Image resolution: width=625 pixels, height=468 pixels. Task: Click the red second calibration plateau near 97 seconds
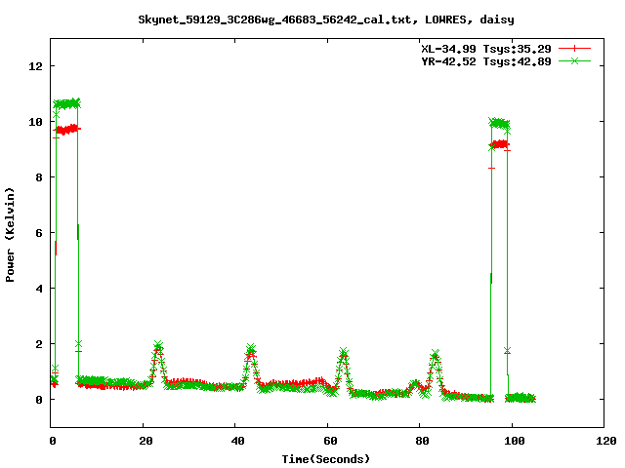(499, 144)
